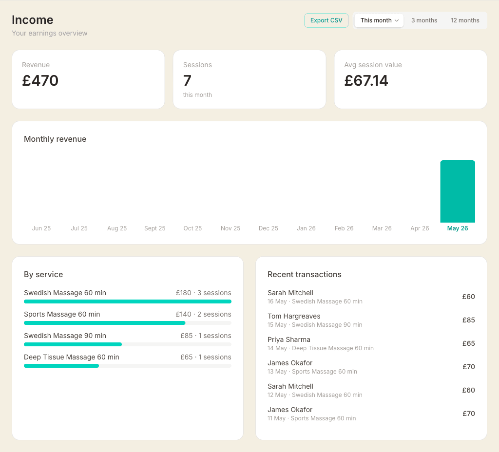Open Sarah Mitchell's 12 May transaction

tap(371, 390)
